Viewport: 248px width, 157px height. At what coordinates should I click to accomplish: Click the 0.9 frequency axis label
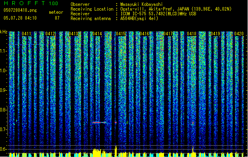click(3, 90)
